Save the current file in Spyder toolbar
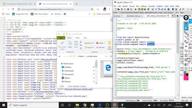Image resolution: width=192 pixels, height=108 pixels. click(122, 9)
